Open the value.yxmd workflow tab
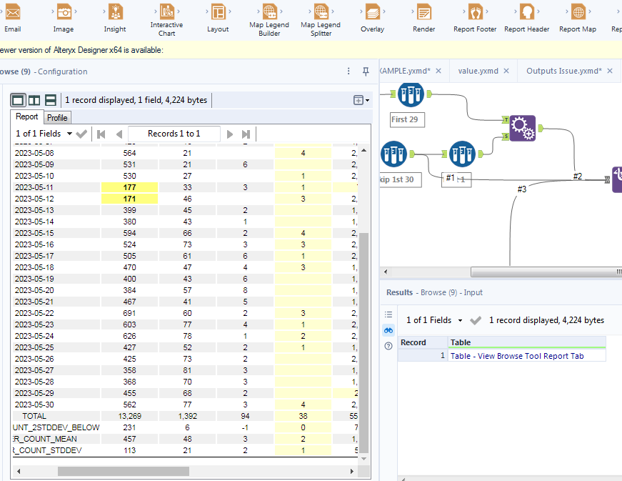This screenshot has width=622, height=481. [478, 71]
